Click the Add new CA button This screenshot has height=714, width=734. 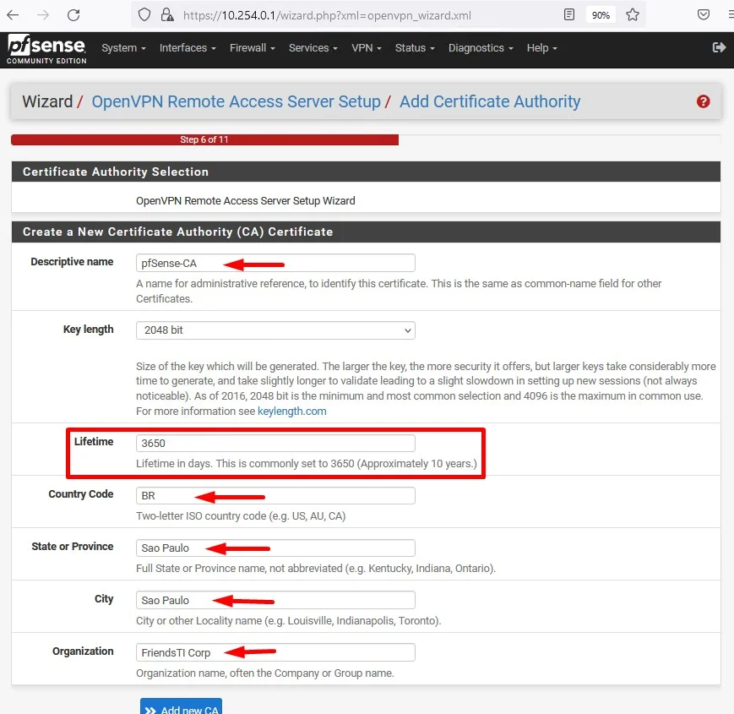[181, 707]
